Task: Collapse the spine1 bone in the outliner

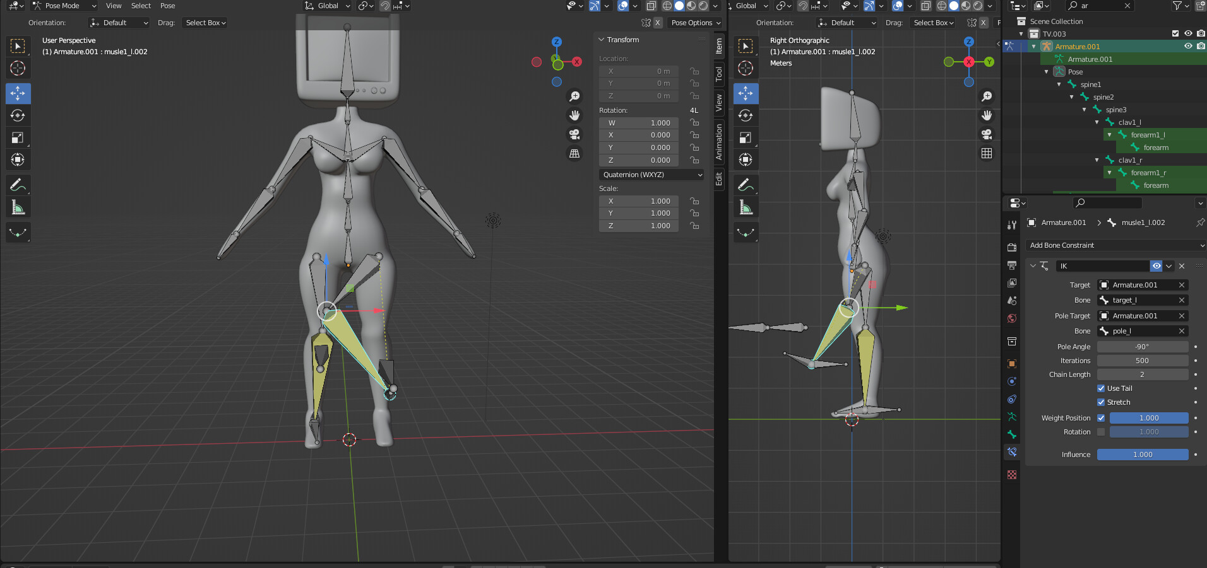Action: pyautogui.click(x=1059, y=84)
